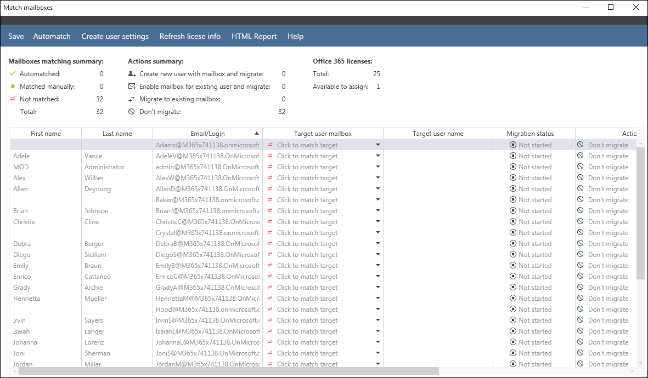Image resolution: width=648 pixels, height=378 pixels.
Task: Click the Henrietta first name cell
Action: [46, 299]
